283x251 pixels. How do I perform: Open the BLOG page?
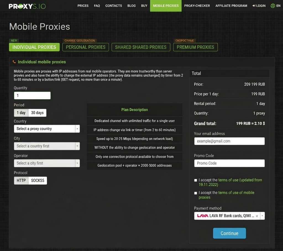[x=132, y=6]
